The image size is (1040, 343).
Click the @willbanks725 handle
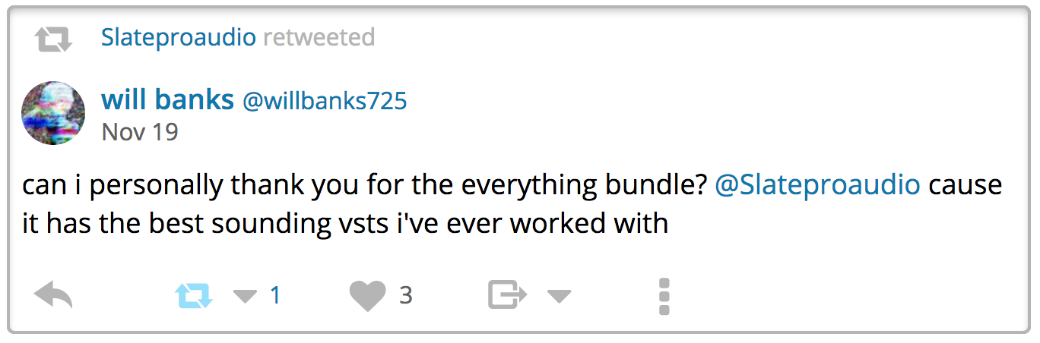pos(325,100)
